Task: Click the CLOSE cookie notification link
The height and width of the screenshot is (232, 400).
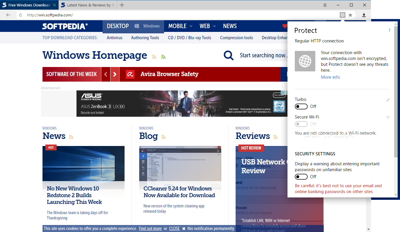Action: point(174,228)
